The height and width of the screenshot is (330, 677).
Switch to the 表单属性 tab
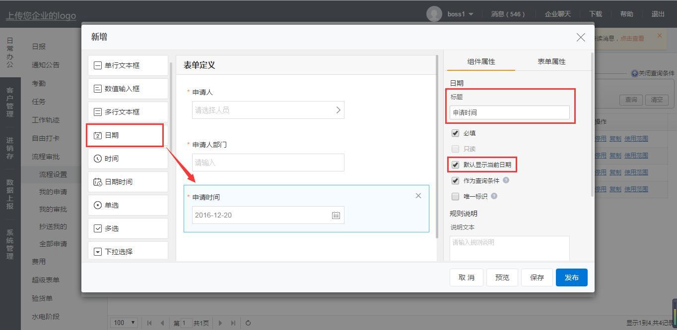tap(551, 61)
